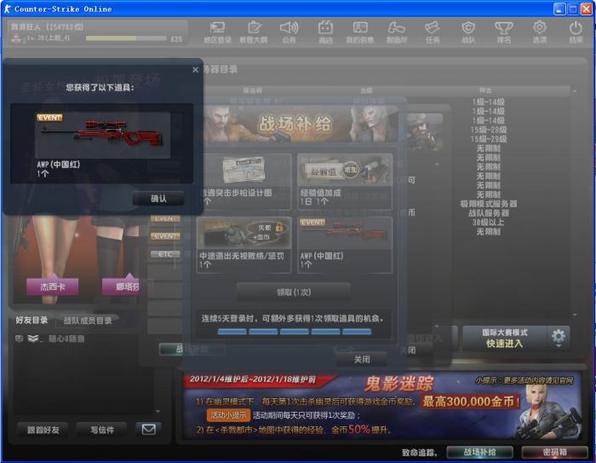Open the 教程大纲 tutorial outline icon
The height and width of the screenshot is (463, 596).
[254, 32]
